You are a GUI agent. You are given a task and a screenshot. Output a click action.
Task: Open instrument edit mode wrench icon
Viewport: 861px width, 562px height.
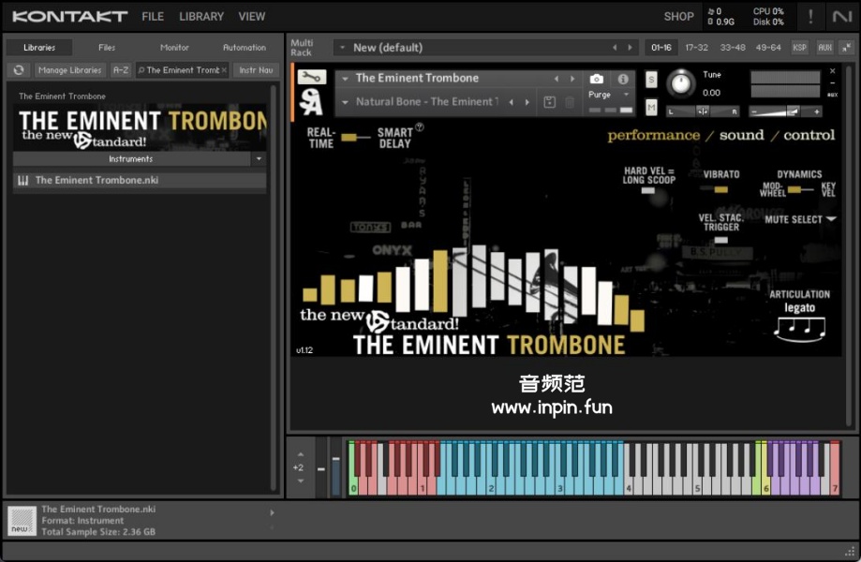pos(311,78)
